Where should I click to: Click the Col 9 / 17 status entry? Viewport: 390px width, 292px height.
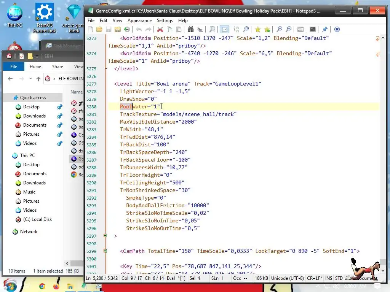coord(131,278)
